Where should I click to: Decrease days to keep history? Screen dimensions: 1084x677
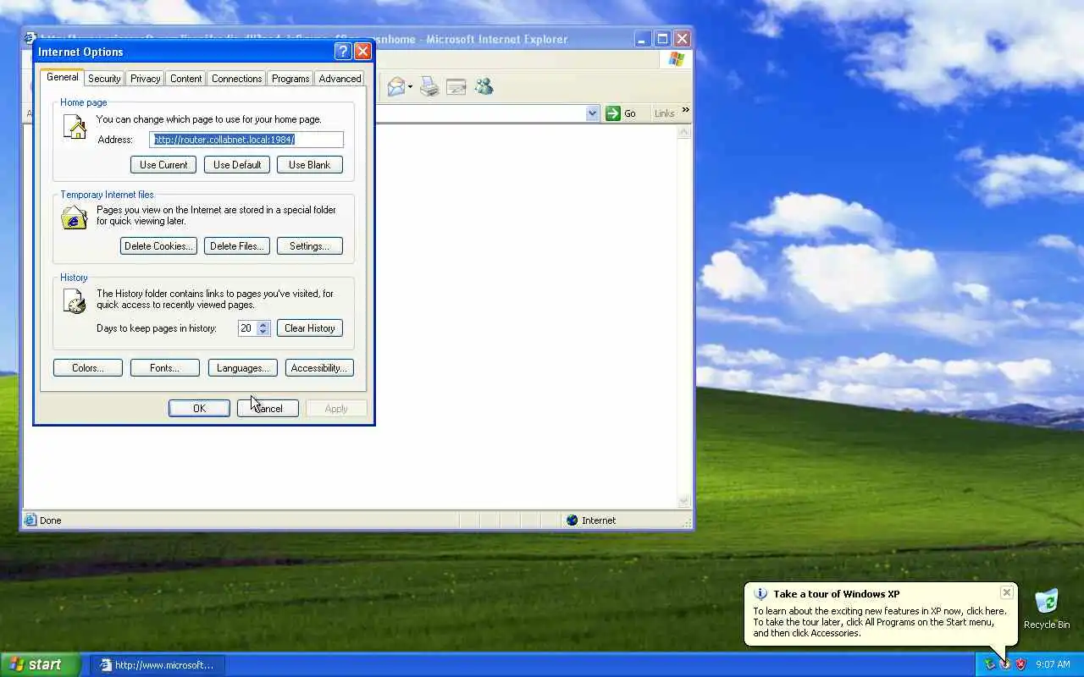click(263, 332)
